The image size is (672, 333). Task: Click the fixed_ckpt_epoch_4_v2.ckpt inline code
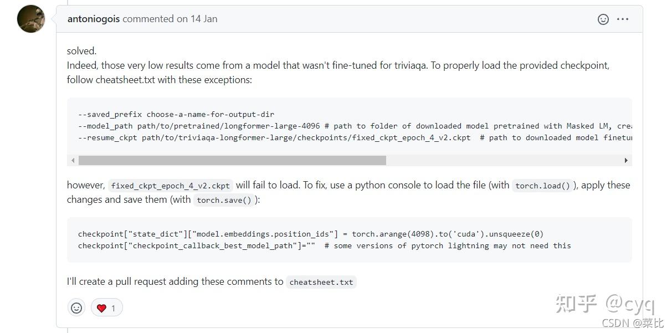[170, 186]
